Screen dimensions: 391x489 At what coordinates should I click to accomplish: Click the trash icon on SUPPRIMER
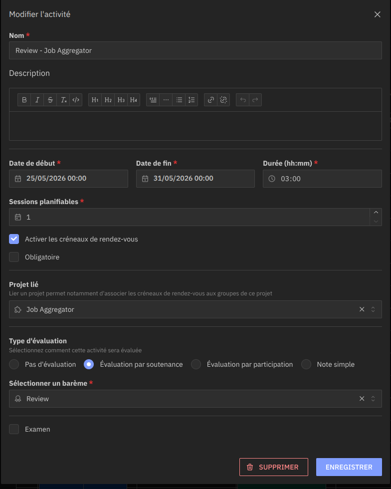(x=250, y=467)
